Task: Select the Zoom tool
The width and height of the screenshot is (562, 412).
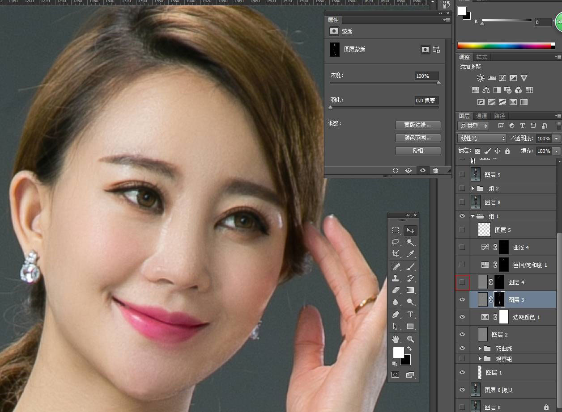Action: [x=410, y=339]
